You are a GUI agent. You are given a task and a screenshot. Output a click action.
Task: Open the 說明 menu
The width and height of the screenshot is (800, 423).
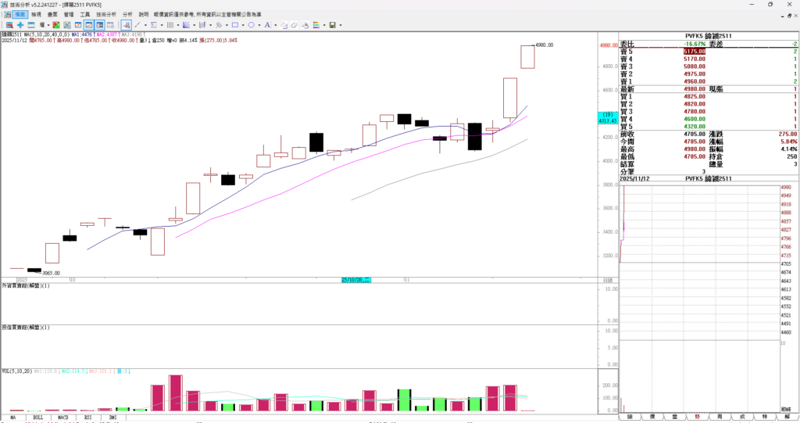coord(144,14)
